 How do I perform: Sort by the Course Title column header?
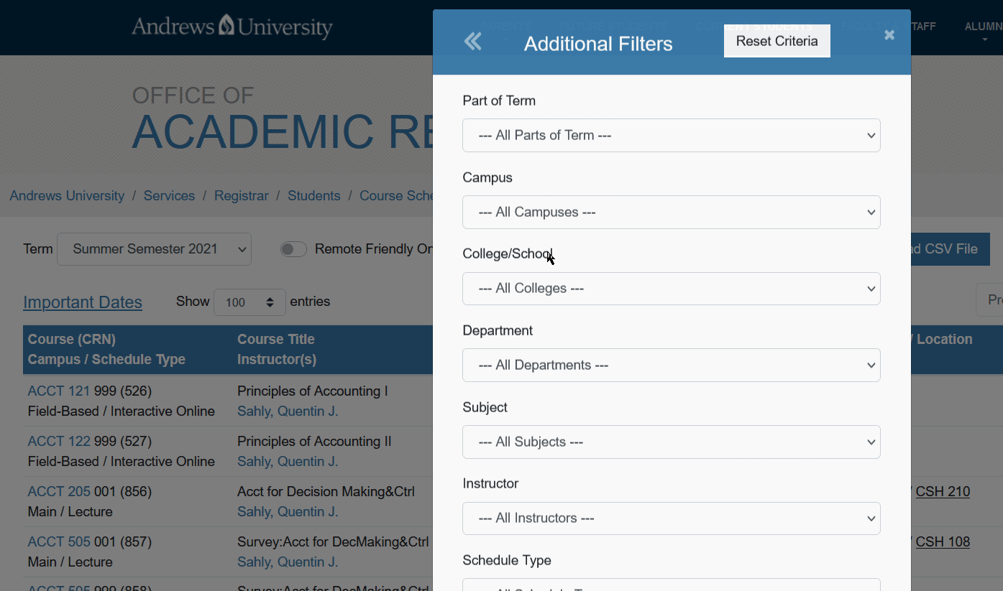tap(276, 339)
